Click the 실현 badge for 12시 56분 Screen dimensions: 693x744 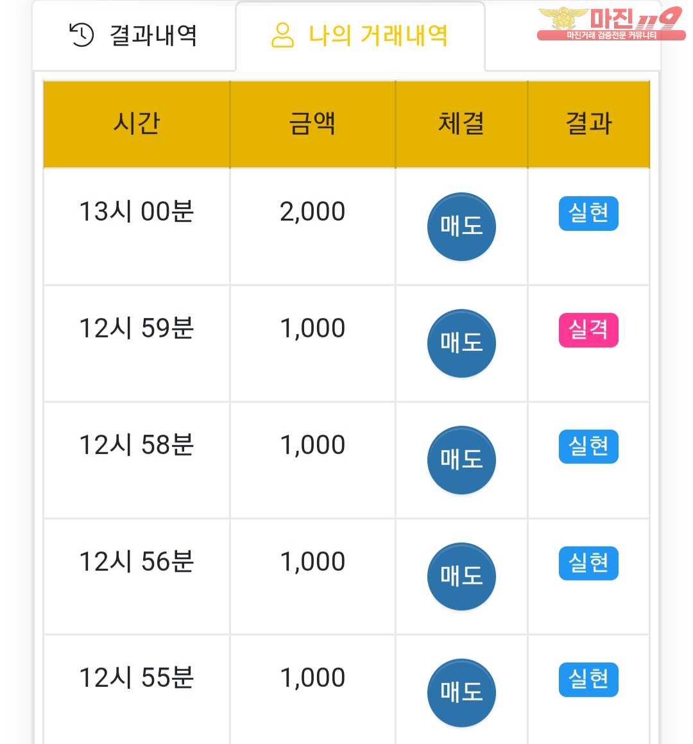tap(588, 562)
